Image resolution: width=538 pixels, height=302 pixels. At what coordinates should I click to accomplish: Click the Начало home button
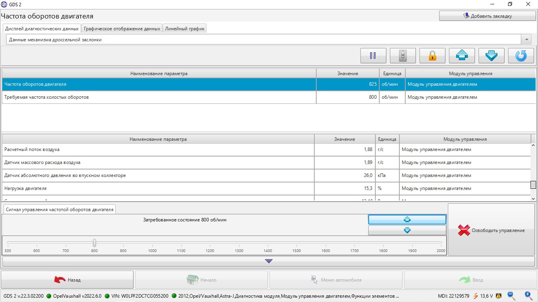coord(202,280)
